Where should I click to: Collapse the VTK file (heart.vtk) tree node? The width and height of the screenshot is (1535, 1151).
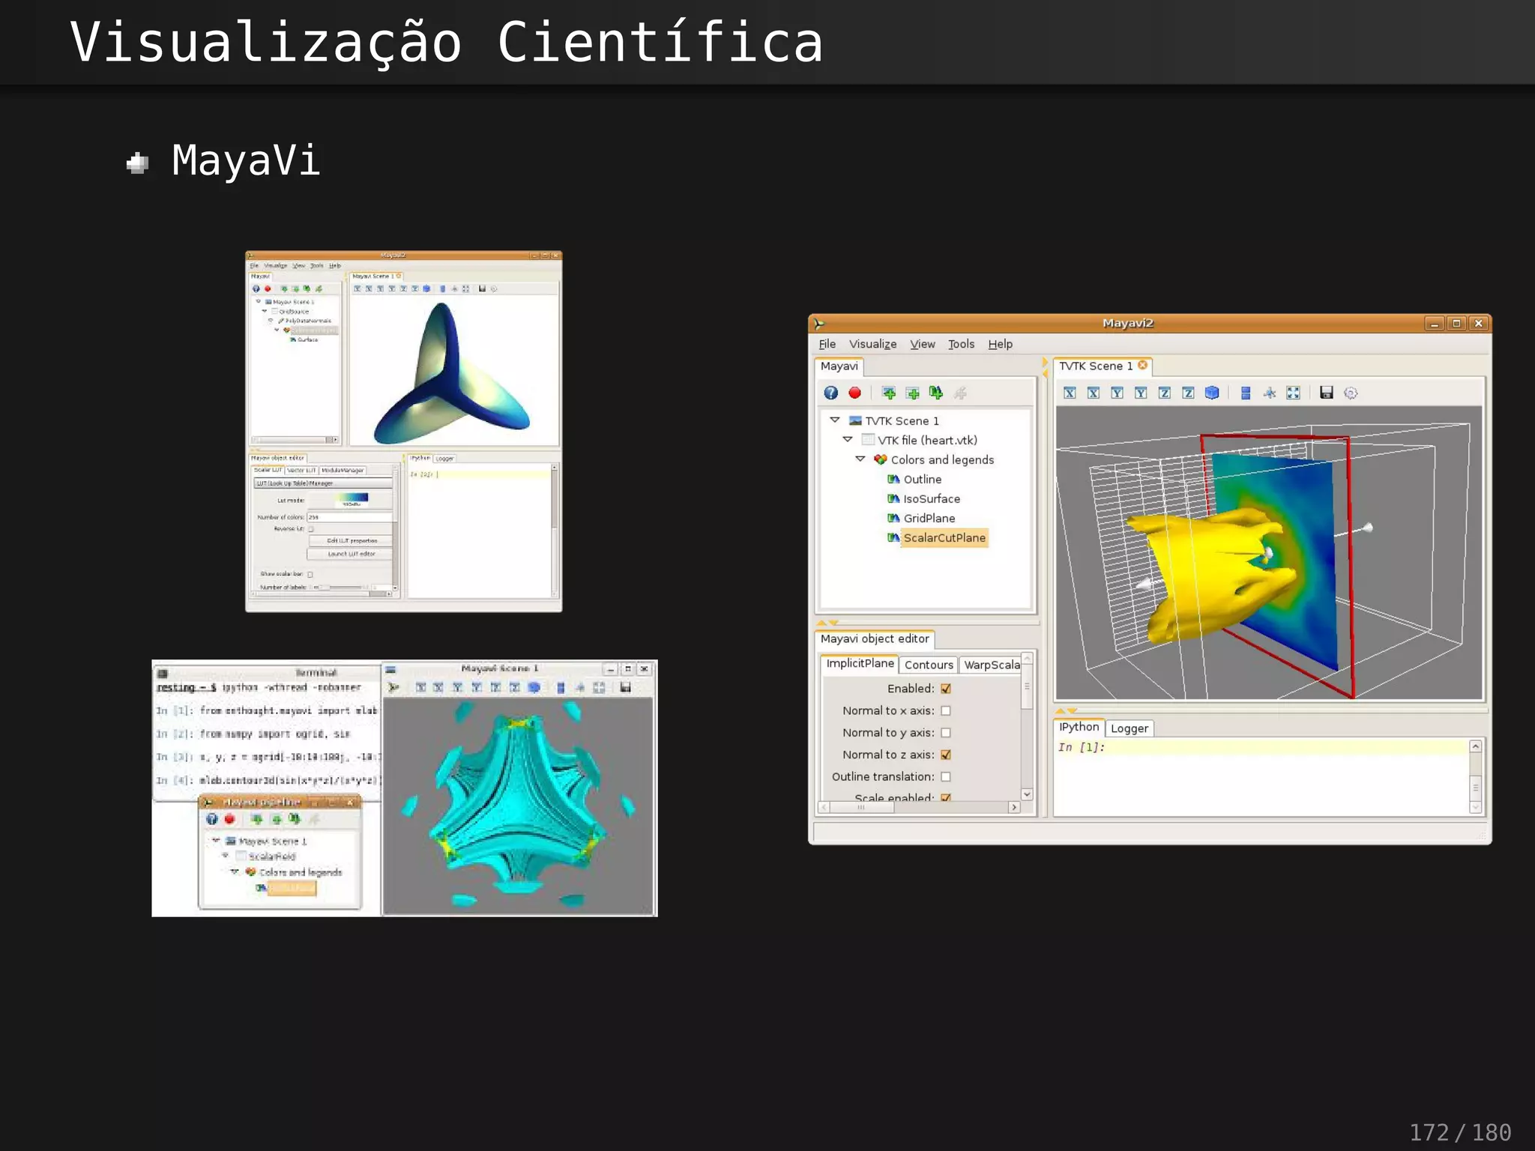click(848, 440)
